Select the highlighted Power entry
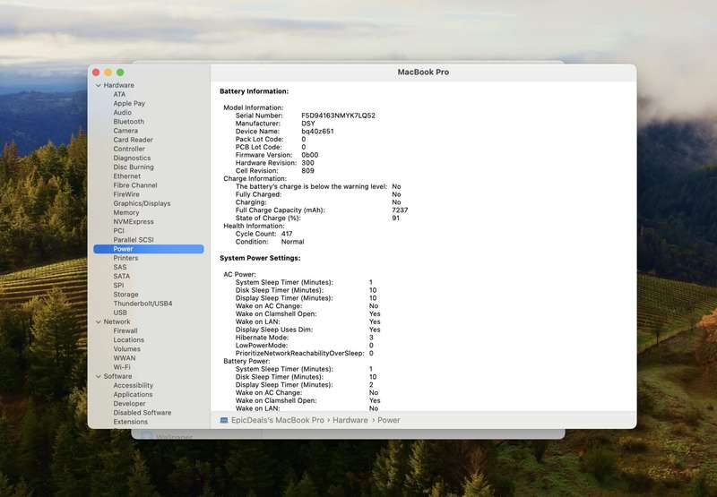Image resolution: width=717 pixels, height=497 pixels. tap(149, 249)
